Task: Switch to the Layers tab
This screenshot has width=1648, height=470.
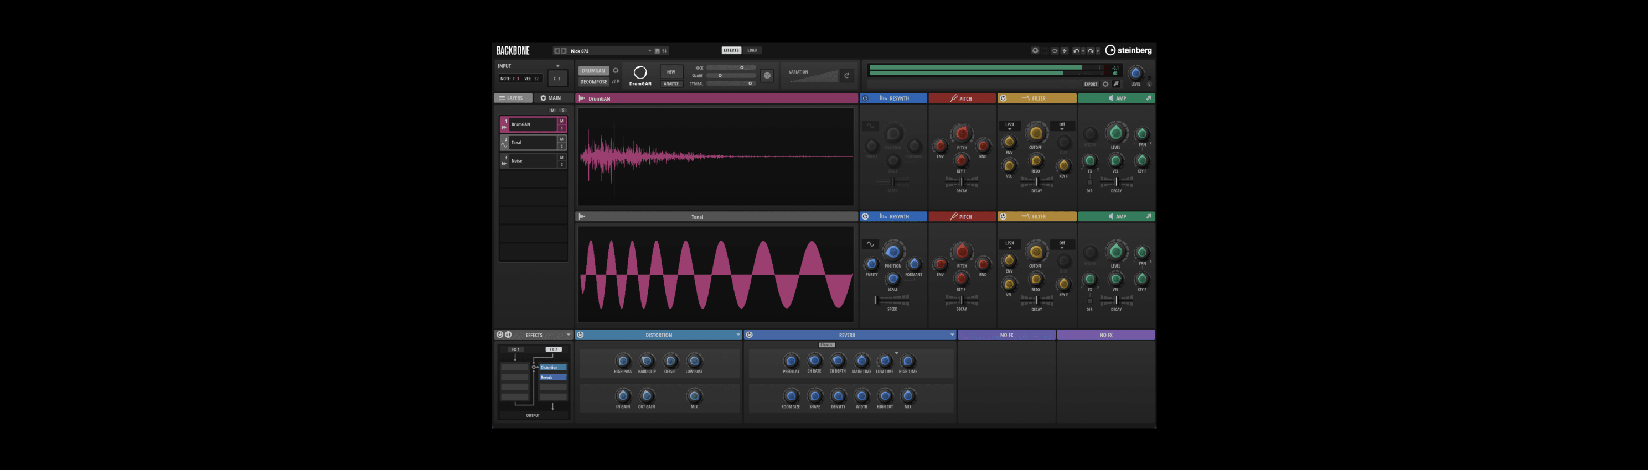Action: (x=513, y=98)
